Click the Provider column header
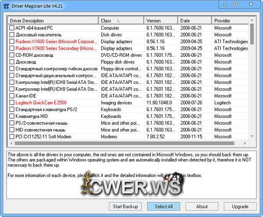 pyautogui.click(x=230, y=21)
